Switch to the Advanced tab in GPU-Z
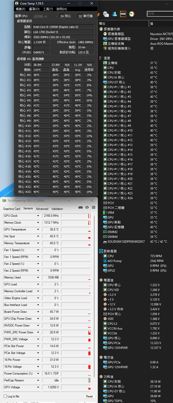173x403 pixels. pyautogui.click(x=42, y=209)
